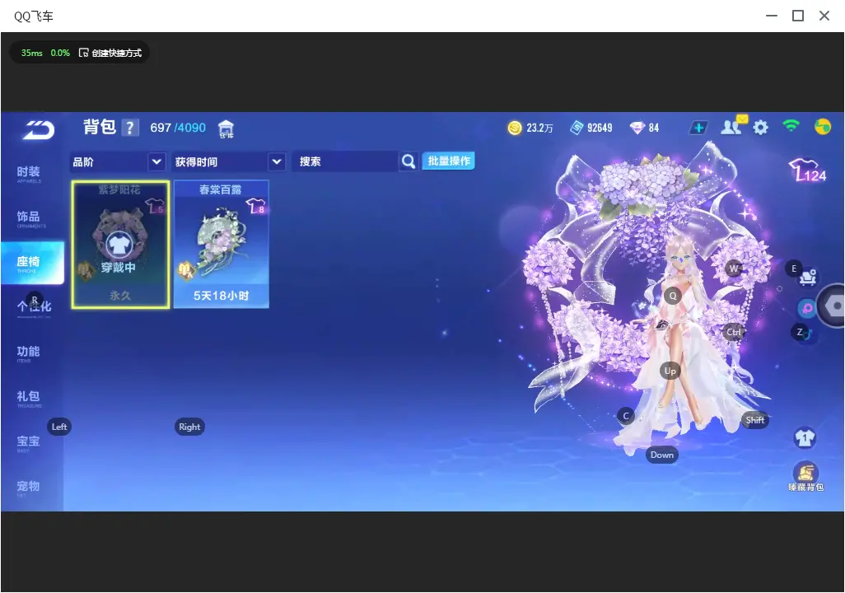Screen dimensions: 845x593
Task: Click the Shift key mapping overlay
Action: click(x=754, y=420)
